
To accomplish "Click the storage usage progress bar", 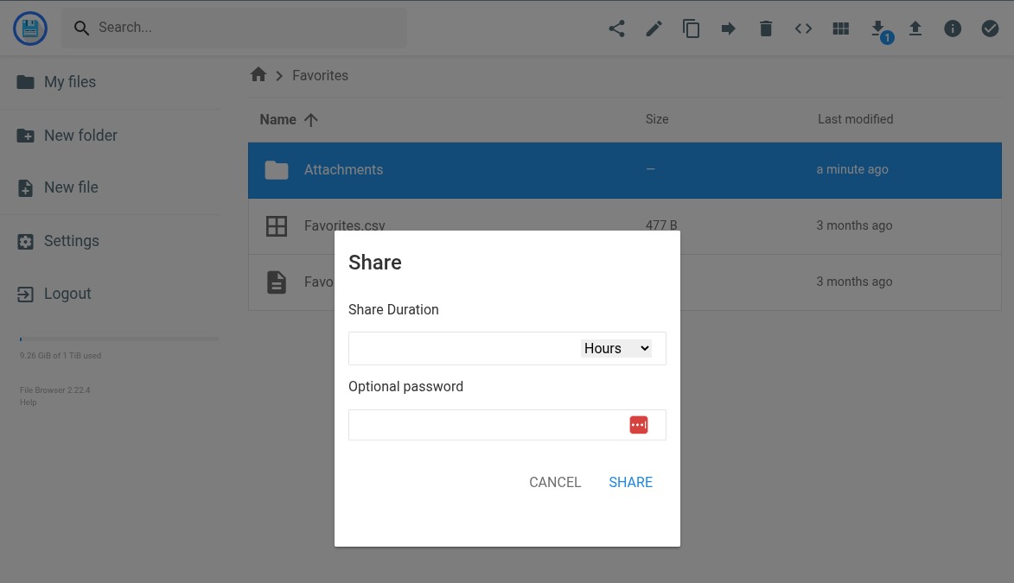I will 118,339.
